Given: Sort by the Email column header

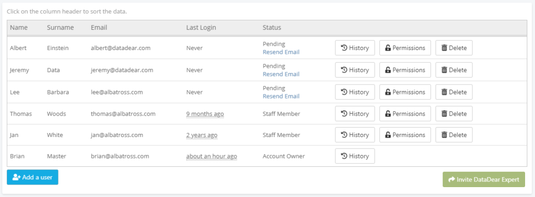Looking at the screenshot, I should [x=99, y=28].
